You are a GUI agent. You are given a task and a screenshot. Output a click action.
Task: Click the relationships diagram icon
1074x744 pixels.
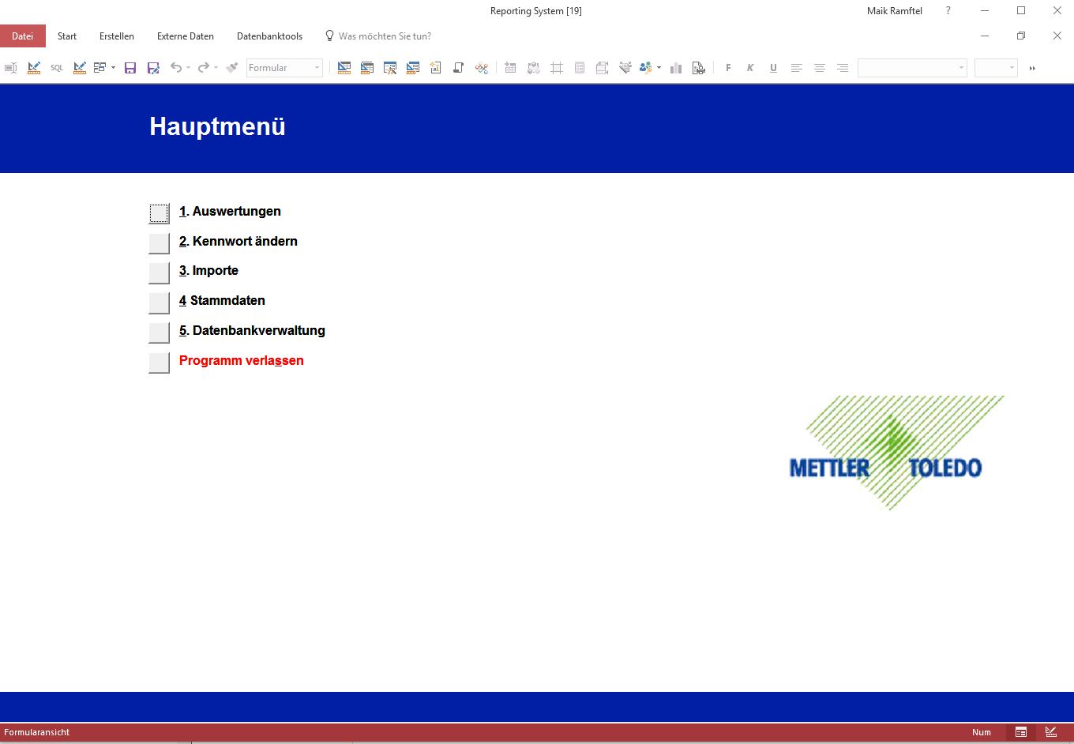coord(482,68)
